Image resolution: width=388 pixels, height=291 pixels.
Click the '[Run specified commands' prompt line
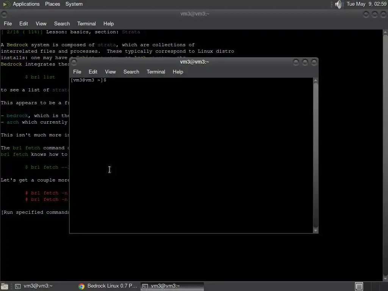35,212
